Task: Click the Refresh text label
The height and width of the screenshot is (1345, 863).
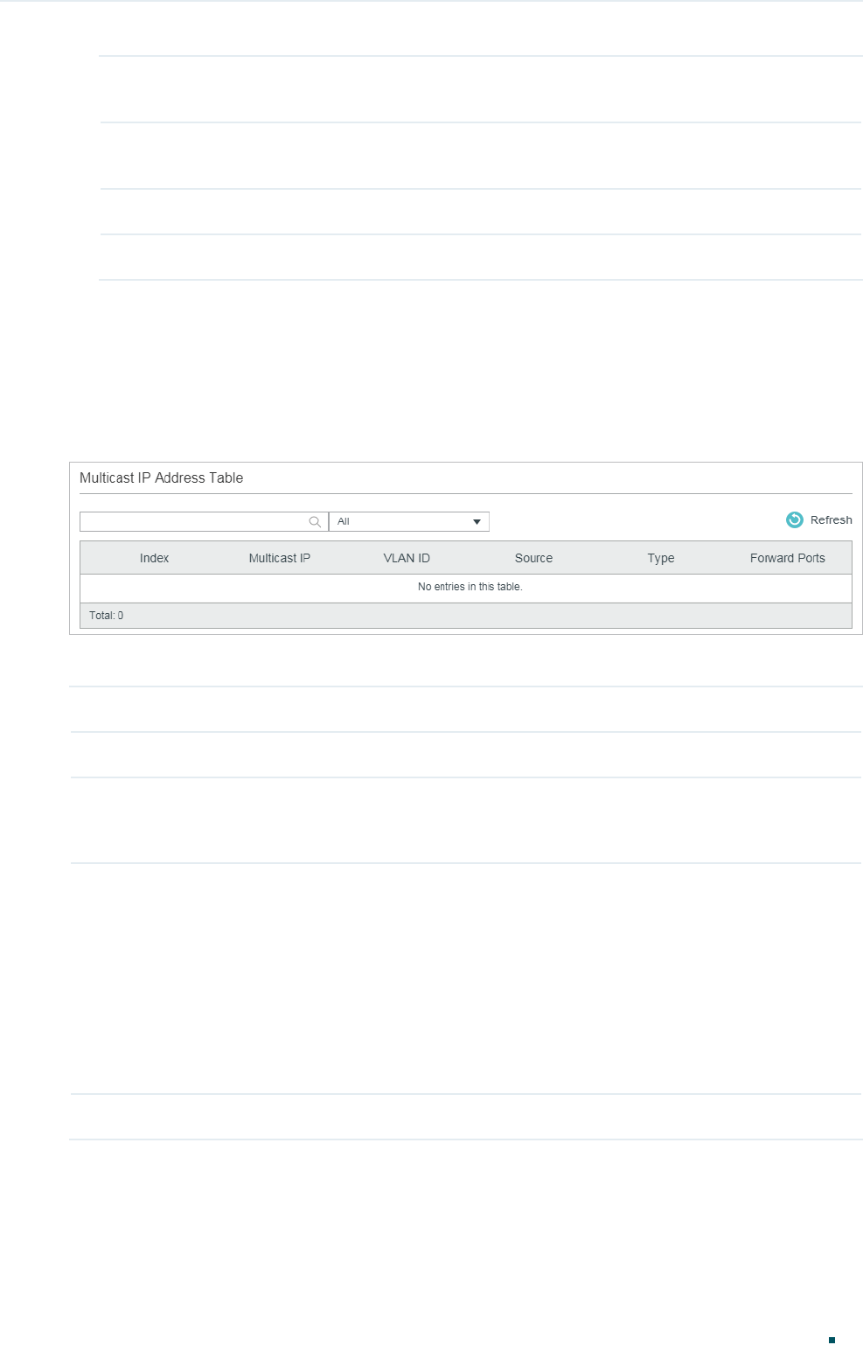Action: tap(831, 520)
